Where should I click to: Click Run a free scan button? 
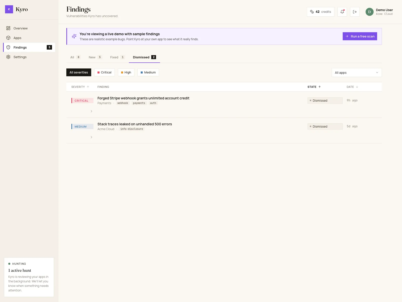(x=360, y=36)
